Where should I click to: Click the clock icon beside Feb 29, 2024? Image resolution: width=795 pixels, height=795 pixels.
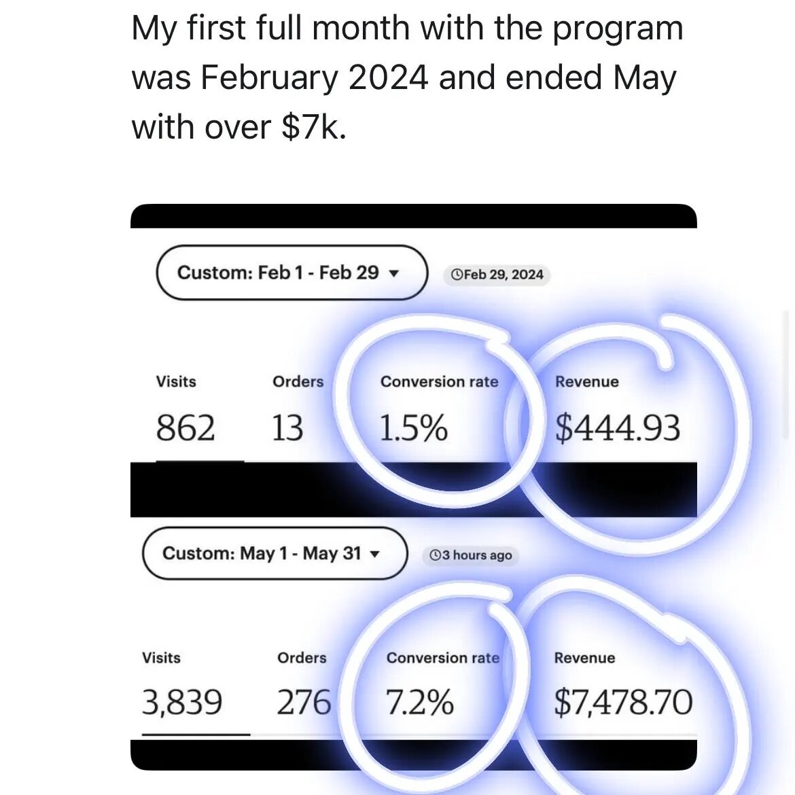pos(457,275)
